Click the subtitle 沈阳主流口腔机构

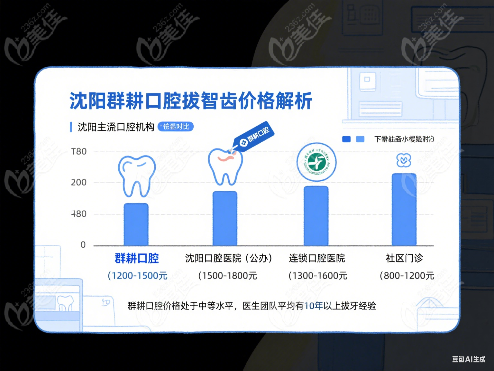116,127
